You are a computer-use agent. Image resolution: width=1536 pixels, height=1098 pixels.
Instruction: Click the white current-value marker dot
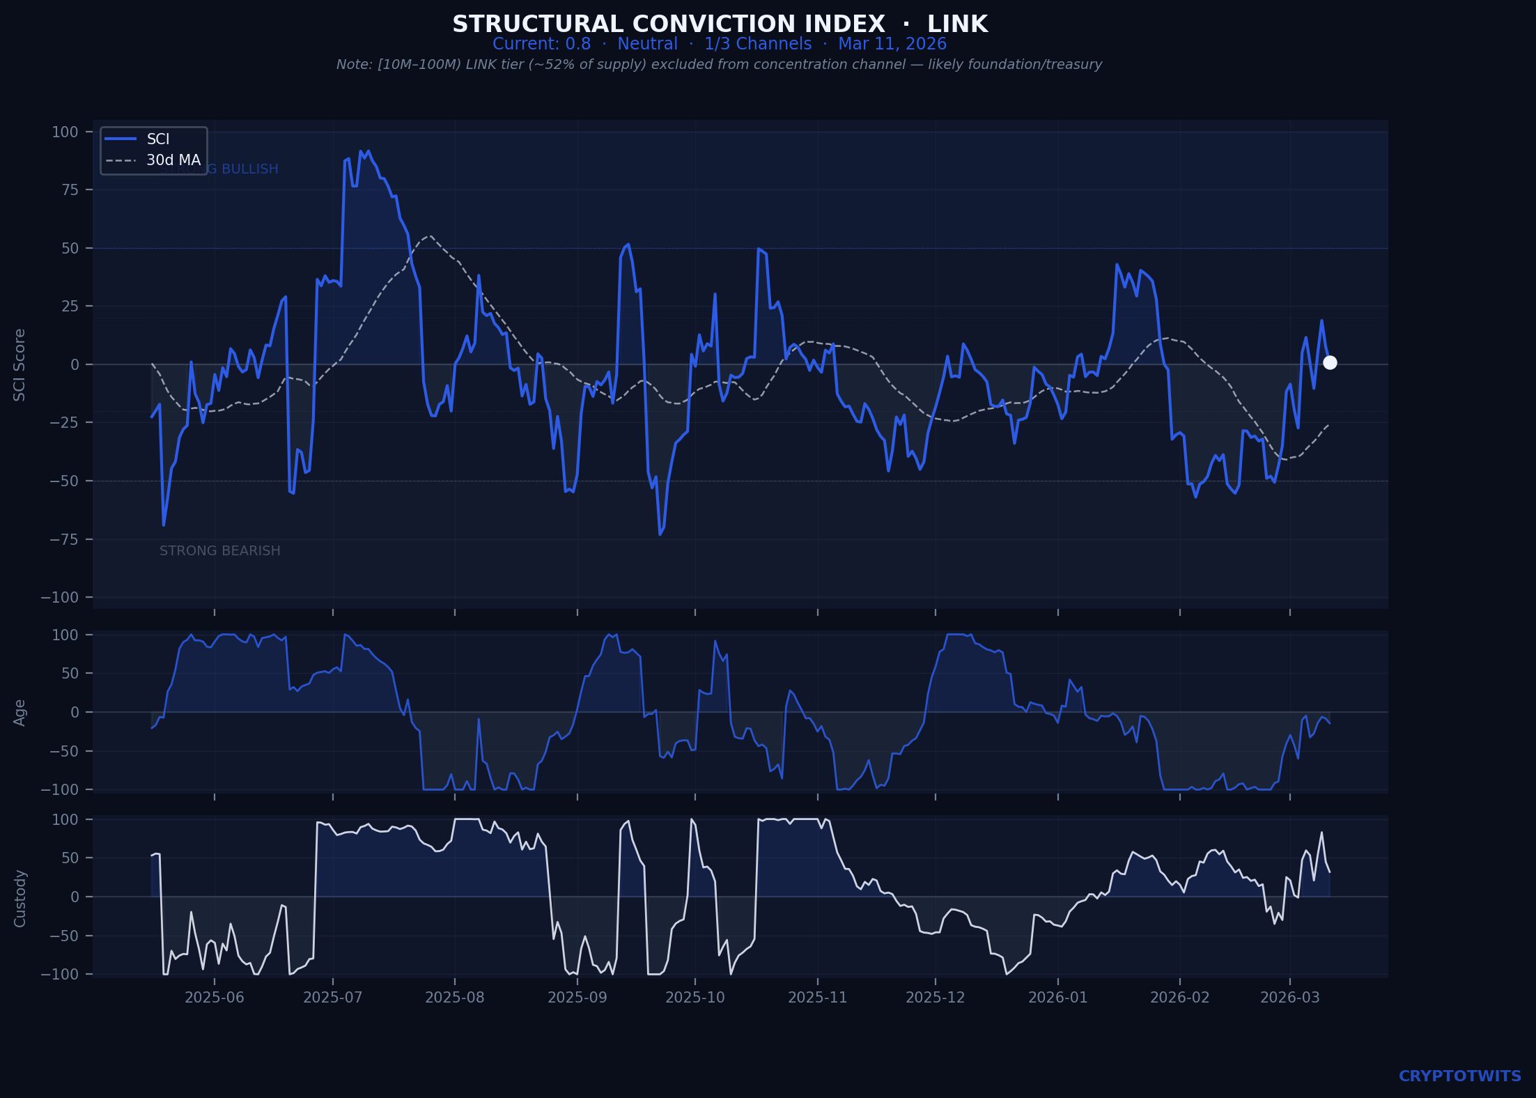coord(1329,362)
